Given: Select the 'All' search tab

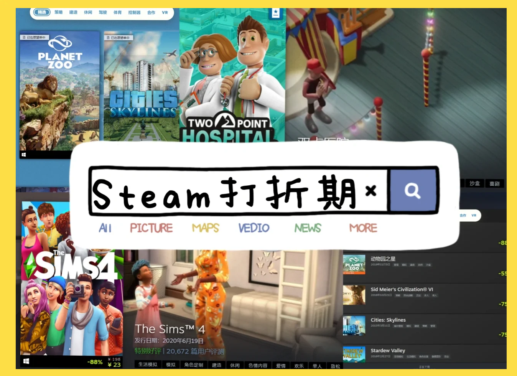Looking at the screenshot, I should [105, 228].
